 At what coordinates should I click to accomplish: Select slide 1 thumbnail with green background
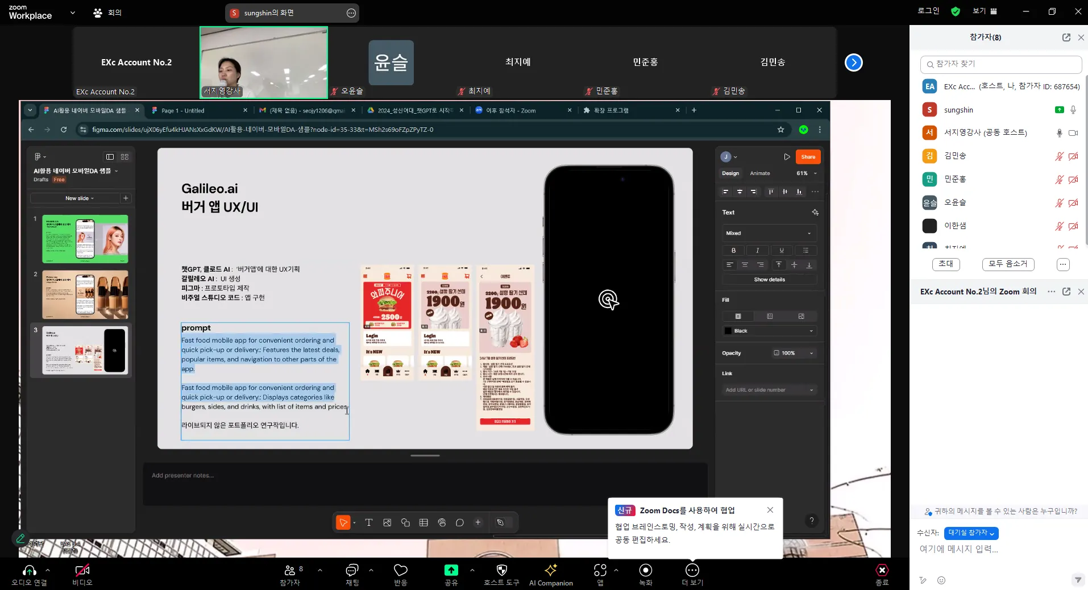pyautogui.click(x=85, y=239)
